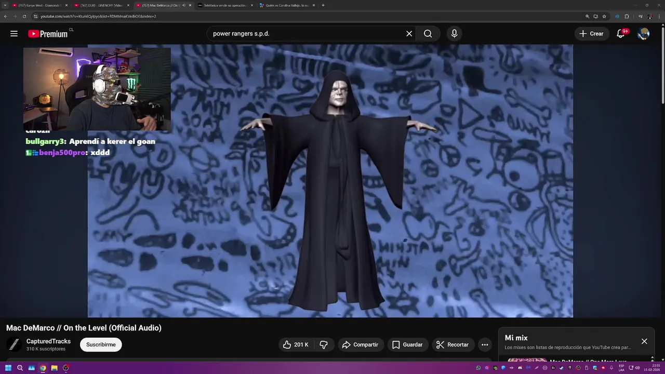Dislike the video with thumbs down
The width and height of the screenshot is (665, 374).
pos(324,345)
